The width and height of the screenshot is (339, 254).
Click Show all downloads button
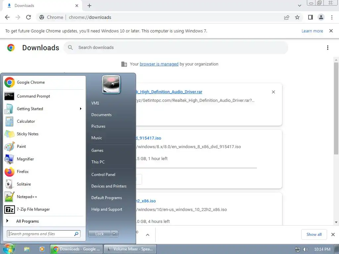tap(314, 234)
